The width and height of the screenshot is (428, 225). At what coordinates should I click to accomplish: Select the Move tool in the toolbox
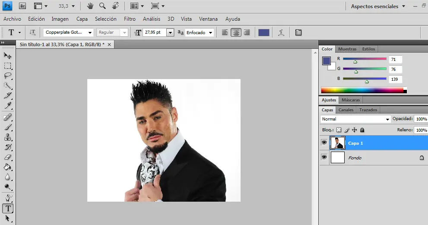(8, 56)
